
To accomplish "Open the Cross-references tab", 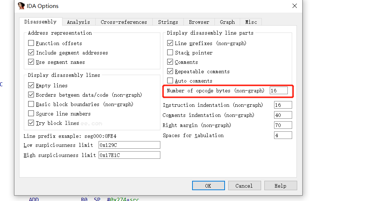I will coord(124,22).
